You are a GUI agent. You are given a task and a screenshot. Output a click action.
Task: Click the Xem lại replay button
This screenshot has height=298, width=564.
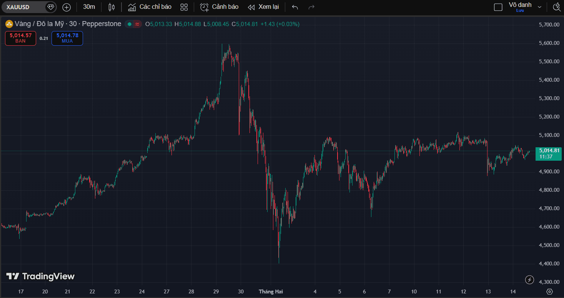(x=263, y=7)
